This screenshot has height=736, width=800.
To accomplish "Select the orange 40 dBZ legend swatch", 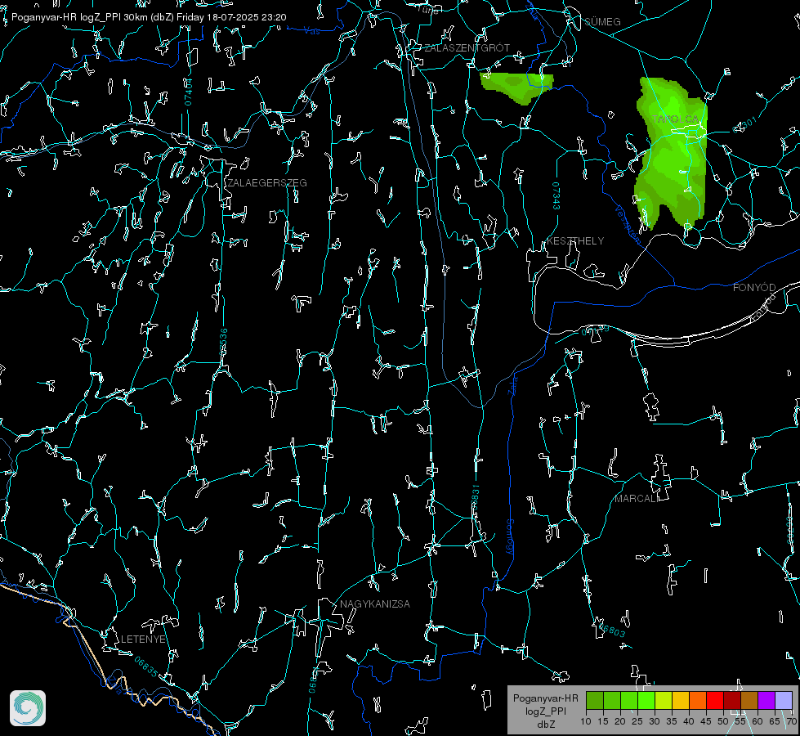I will 698,700.
